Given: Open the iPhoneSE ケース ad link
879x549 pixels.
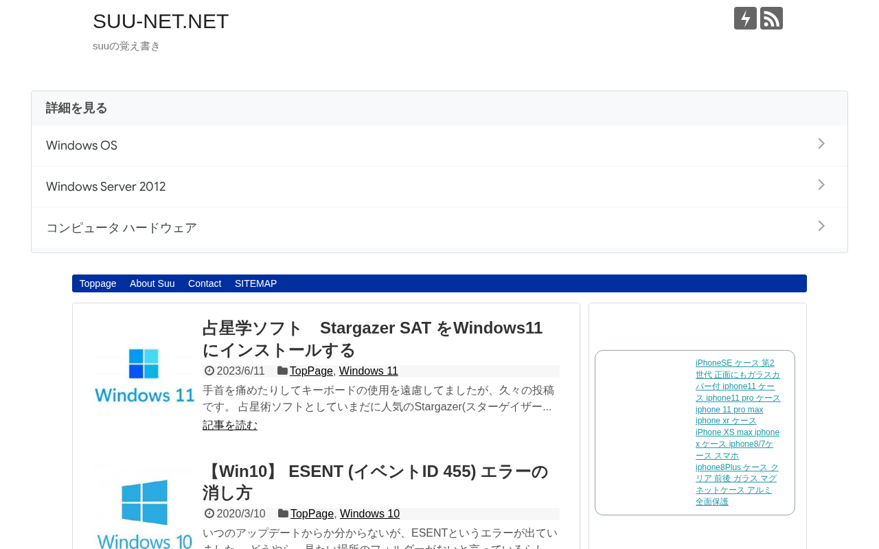Looking at the screenshot, I should pos(738,433).
